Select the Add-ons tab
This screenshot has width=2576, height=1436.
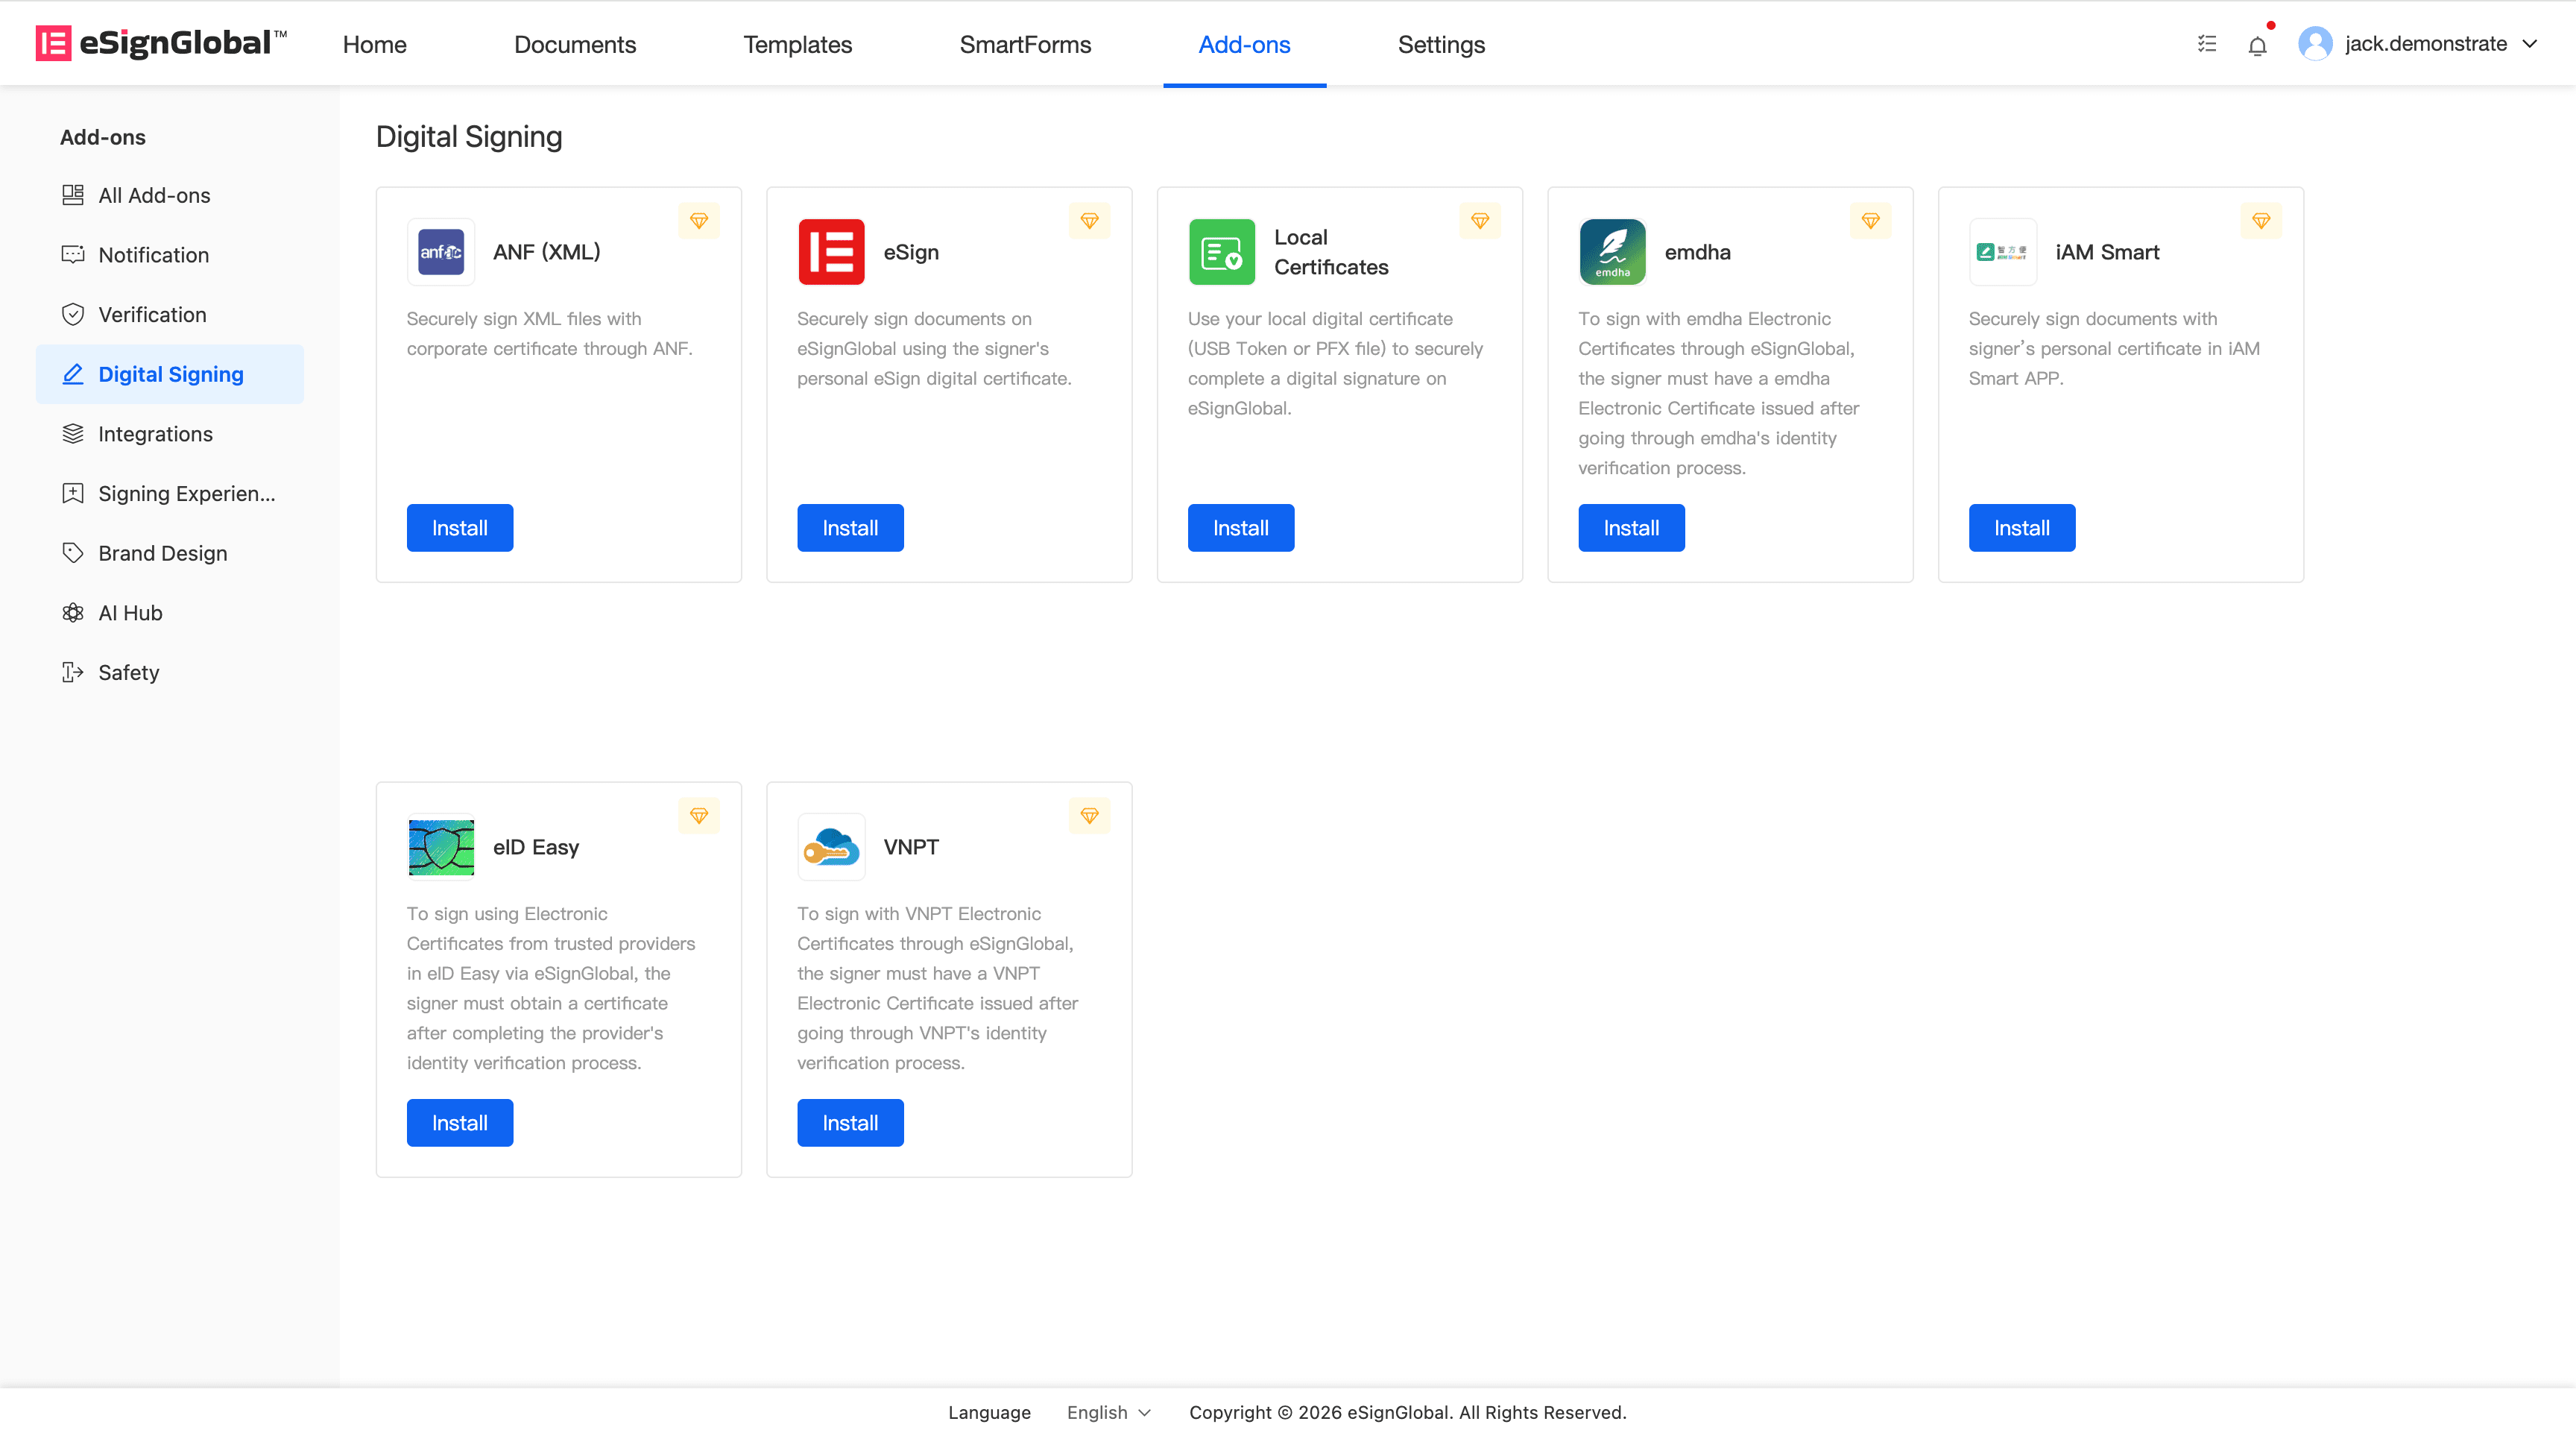point(1244,44)
